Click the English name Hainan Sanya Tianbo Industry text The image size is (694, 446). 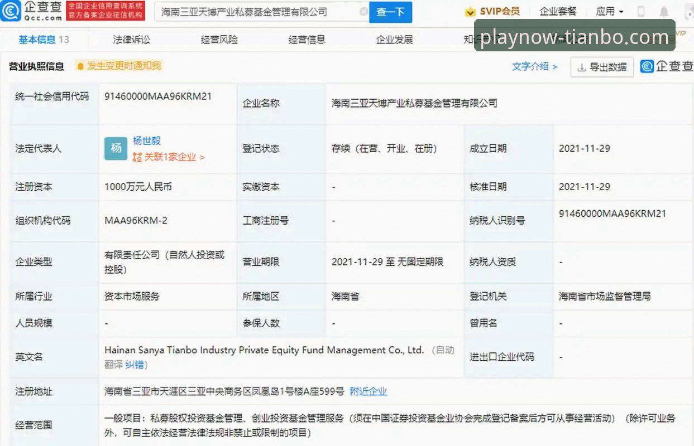264,350
